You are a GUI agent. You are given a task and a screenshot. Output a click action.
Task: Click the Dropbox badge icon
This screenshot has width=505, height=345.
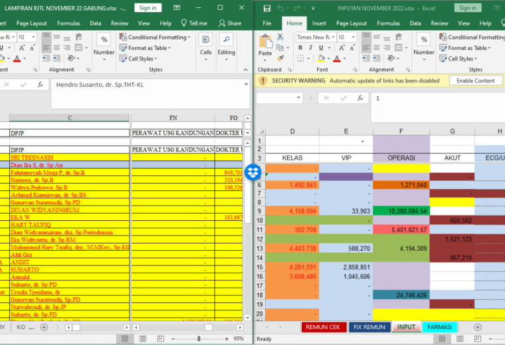pos(253,172)
